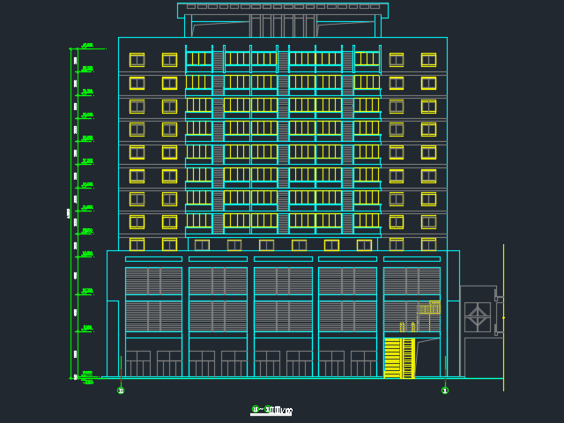This screenshot has height=423, width=564.
Task: Select the center upper louvered podium panel
Action: [283, 281]
